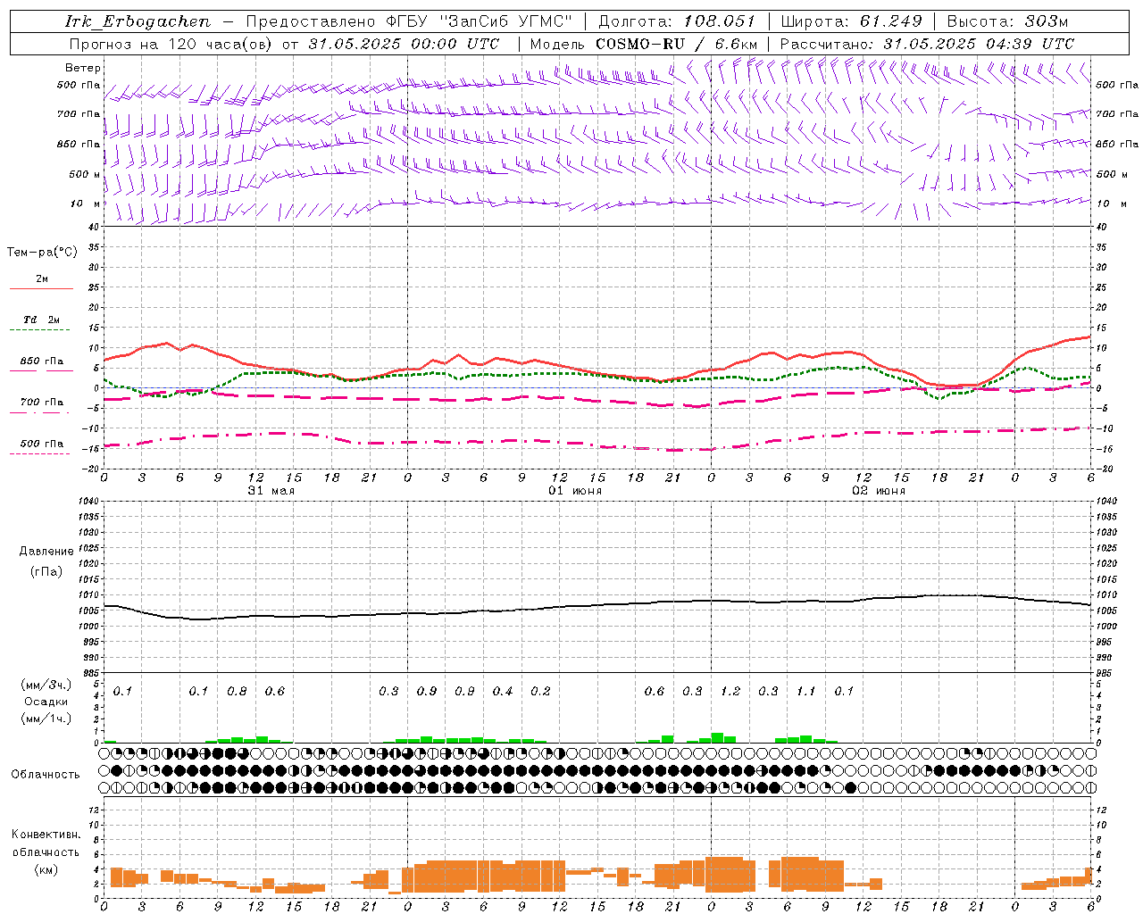The image size is (1143, 914).
Task: Click the model name COSMO-RU
Action: pyautogui.click(x=640, y=44)
